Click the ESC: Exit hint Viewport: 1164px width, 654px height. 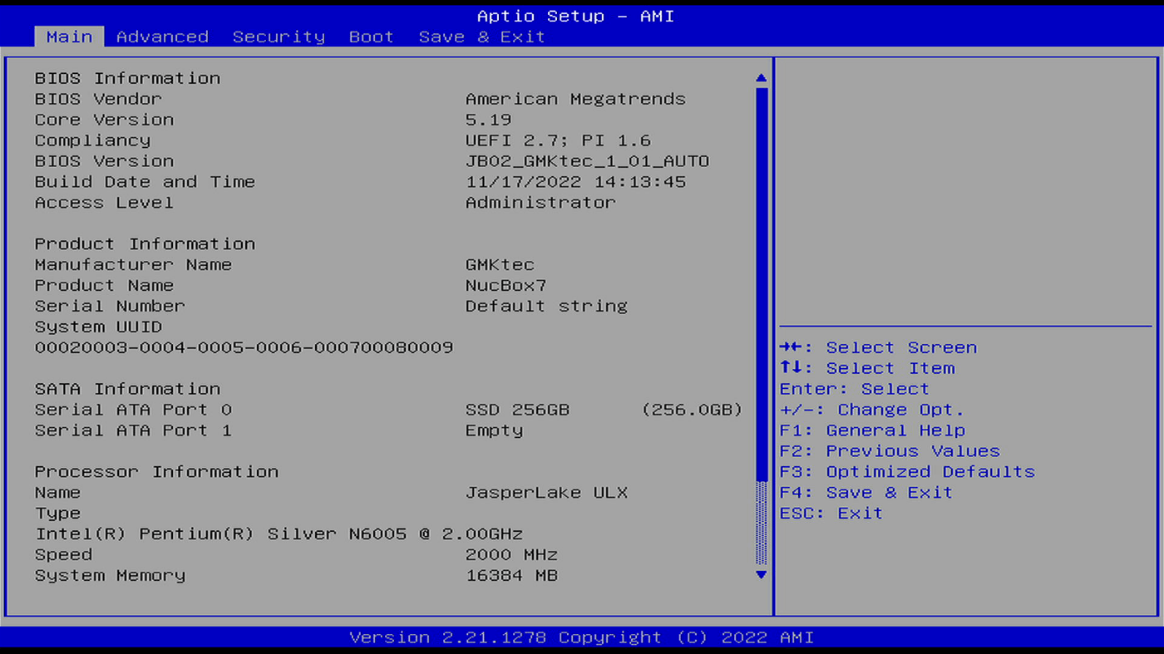(x=831, y=514)
